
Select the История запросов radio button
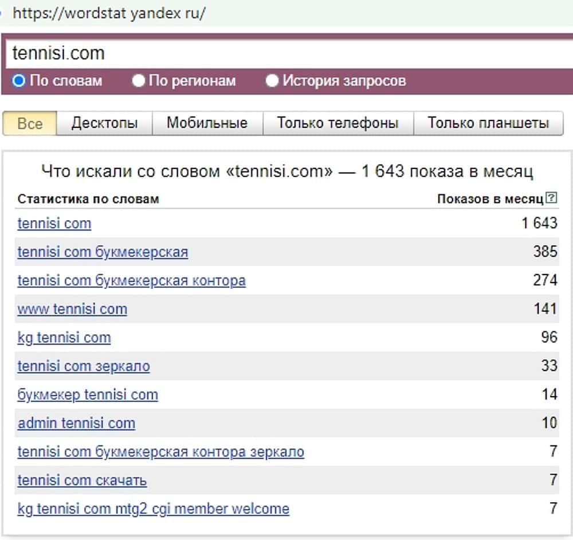pyautogui.click(x=272, y=80)
